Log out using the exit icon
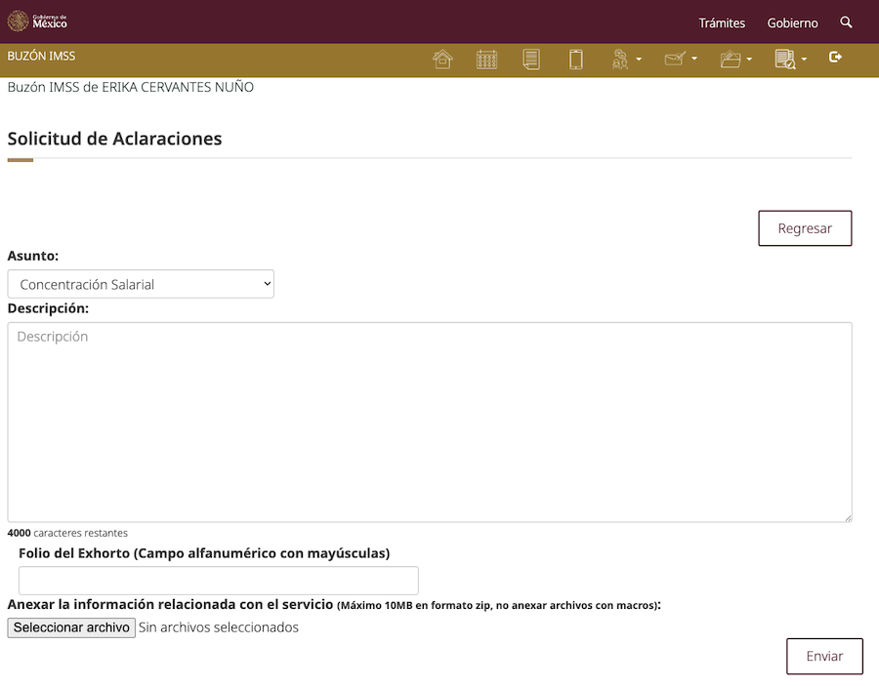The height and width of the screenshot is (686, 879). pyautogui.click(x=835, y=57)
